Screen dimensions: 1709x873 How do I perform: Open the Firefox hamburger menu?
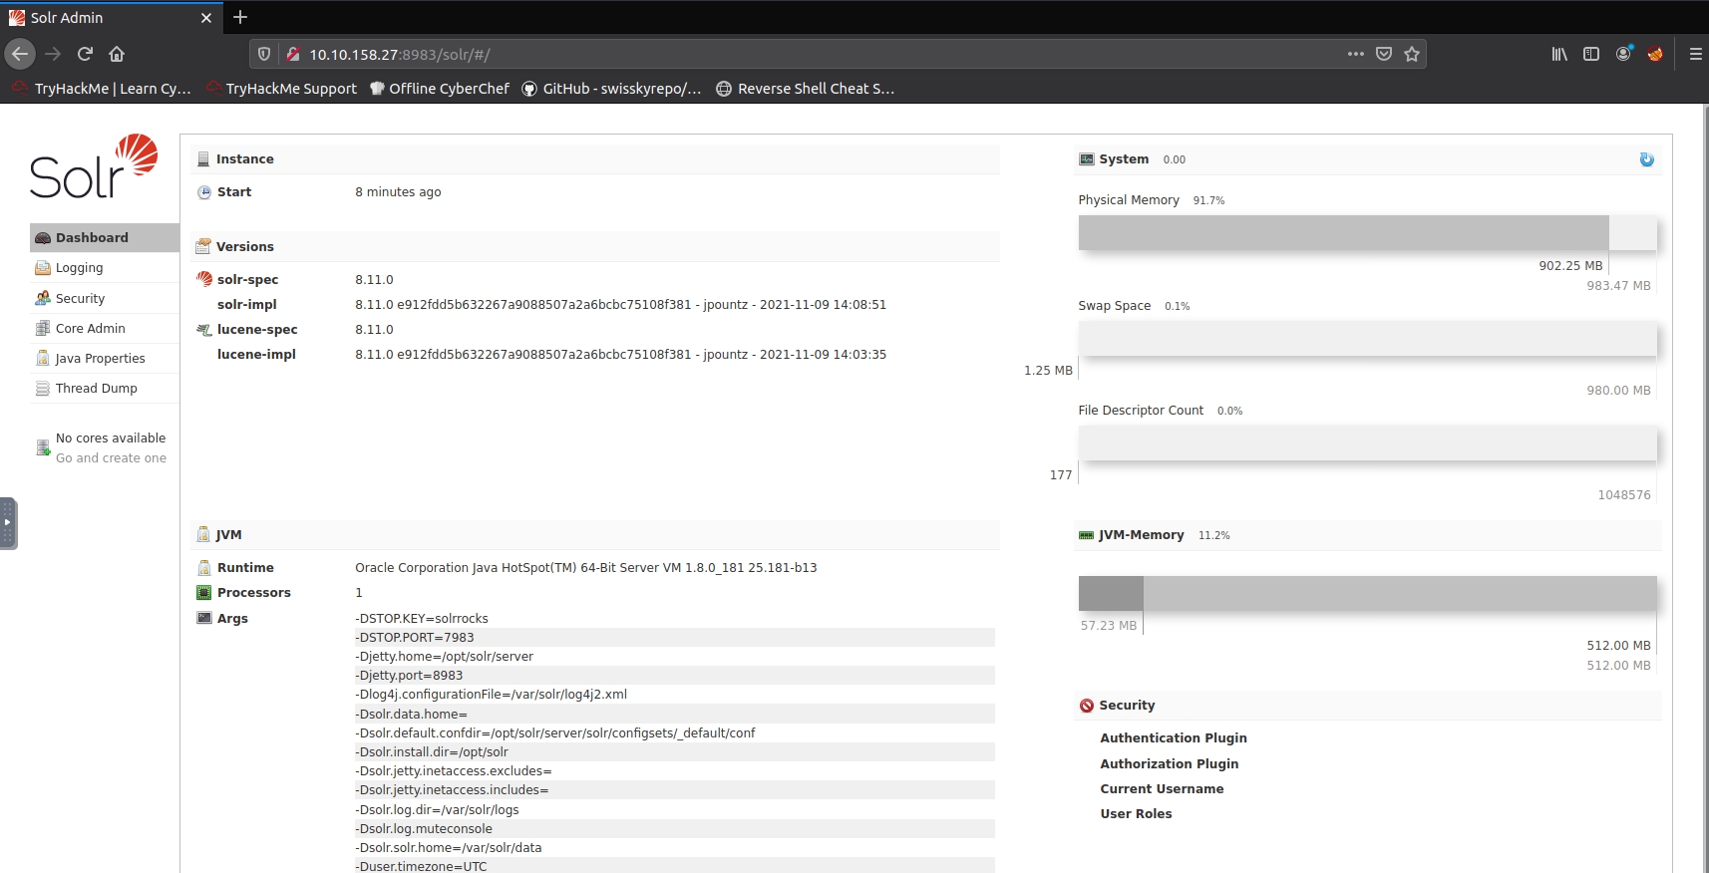1695,54
